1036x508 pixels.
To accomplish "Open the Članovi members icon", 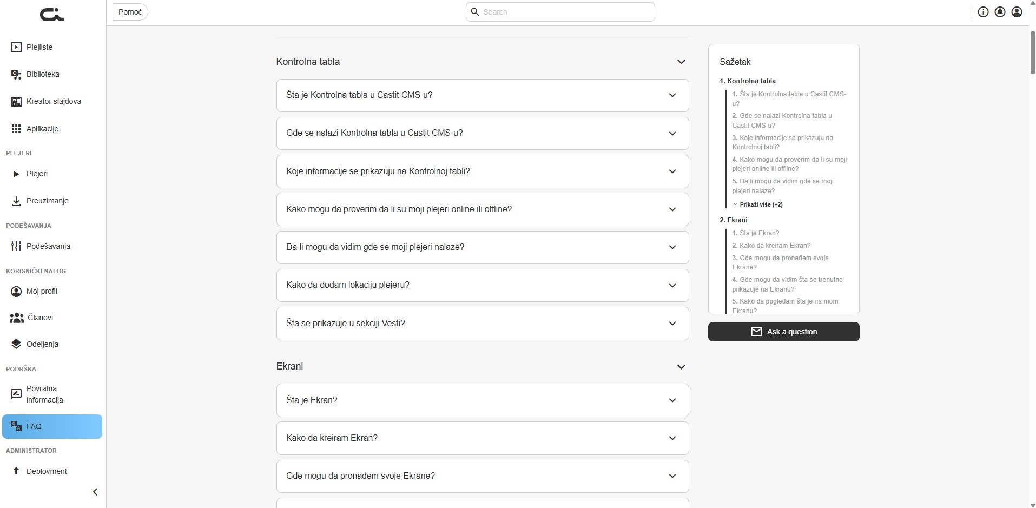I will pyautogui.click(x=17, y=318).
